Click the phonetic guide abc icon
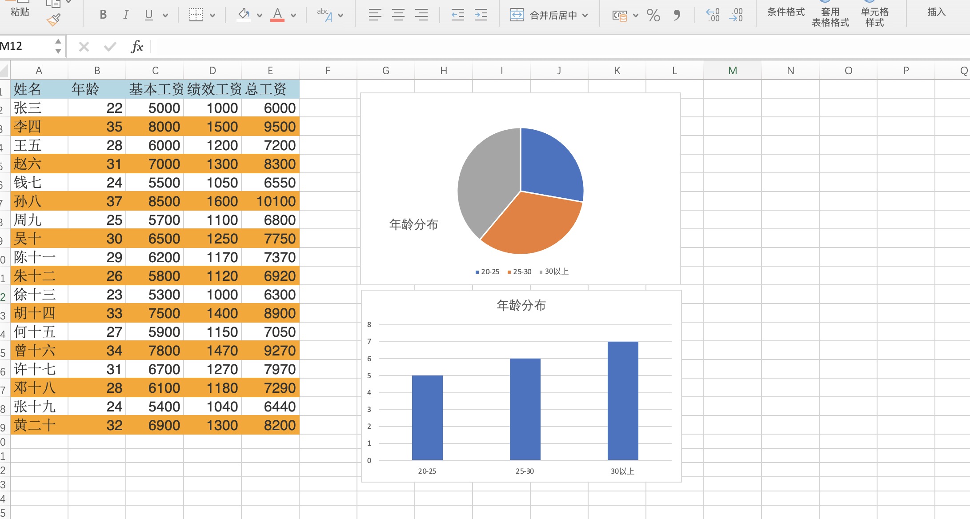970x519 pixels. 325,15
